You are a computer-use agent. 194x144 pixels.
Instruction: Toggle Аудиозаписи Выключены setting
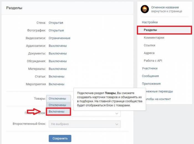pyautogui.click(x=57, y=46)
